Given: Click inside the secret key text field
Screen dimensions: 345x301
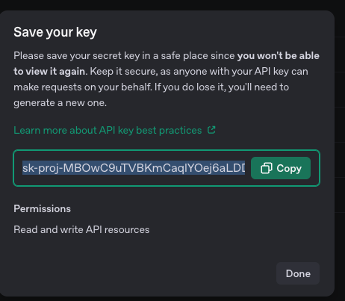Looking at the screenshot, I should [x=134, y=168].
